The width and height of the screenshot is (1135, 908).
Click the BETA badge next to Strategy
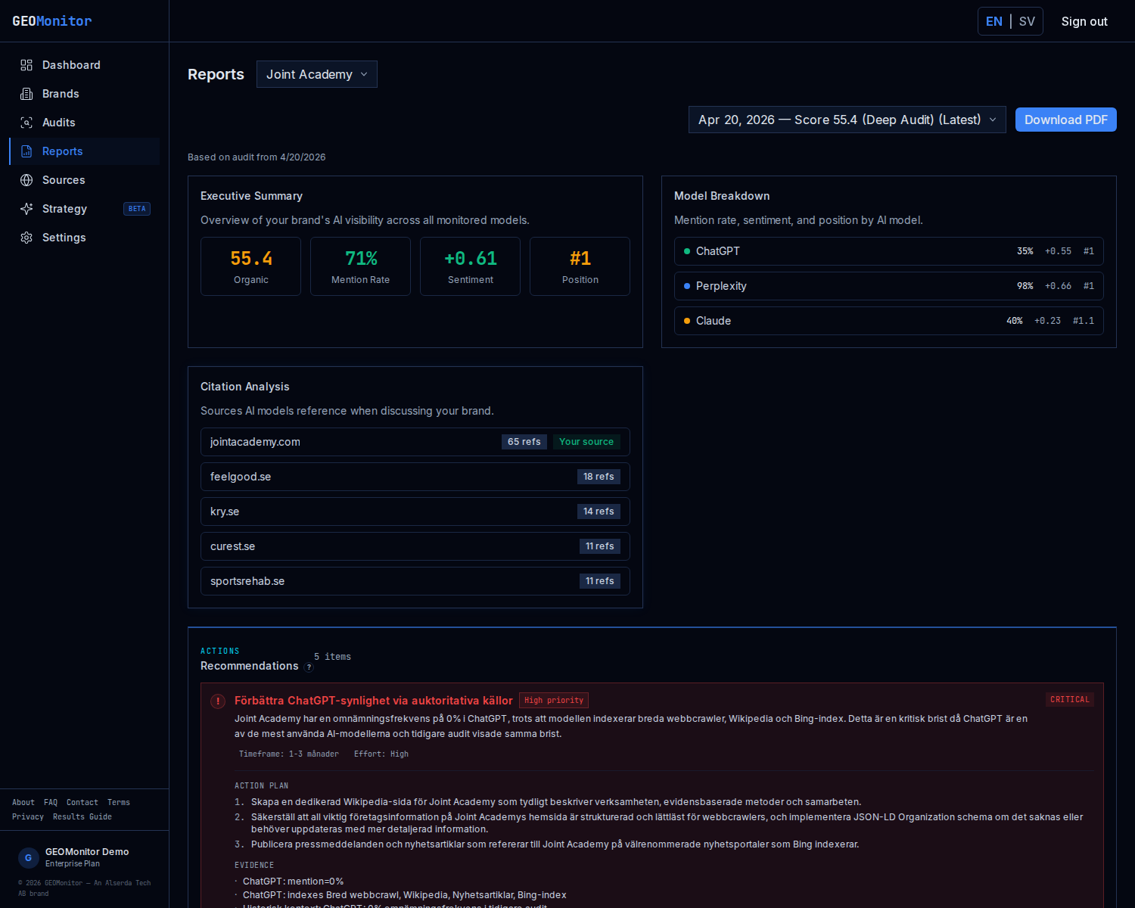pyautogui.click(x=137, y=209)
